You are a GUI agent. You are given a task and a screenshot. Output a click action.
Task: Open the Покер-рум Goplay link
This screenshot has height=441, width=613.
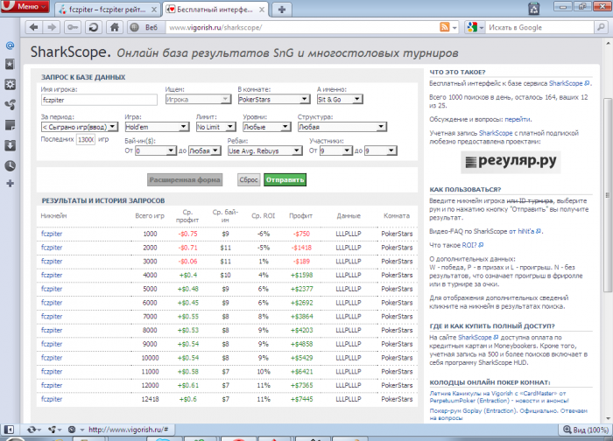(x=508, y=414)
